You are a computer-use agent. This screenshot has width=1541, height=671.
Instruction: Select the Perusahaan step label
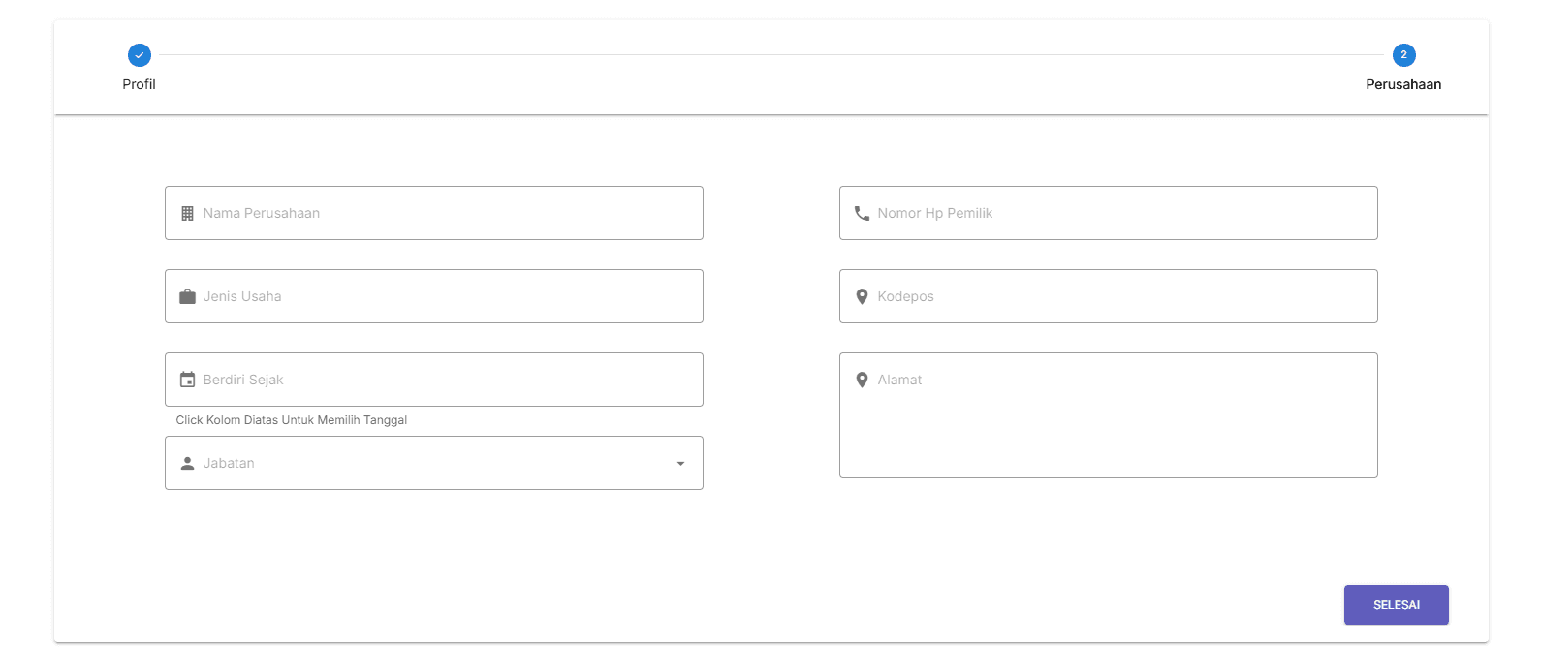pyautogui.click(x=1402, y=84)
